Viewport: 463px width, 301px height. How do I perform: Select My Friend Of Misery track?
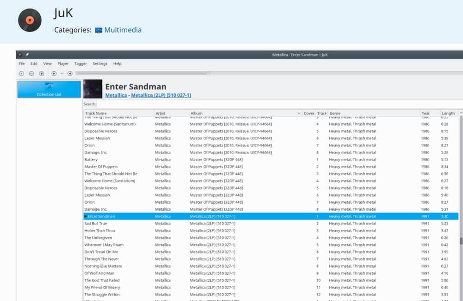click(271, 288)
